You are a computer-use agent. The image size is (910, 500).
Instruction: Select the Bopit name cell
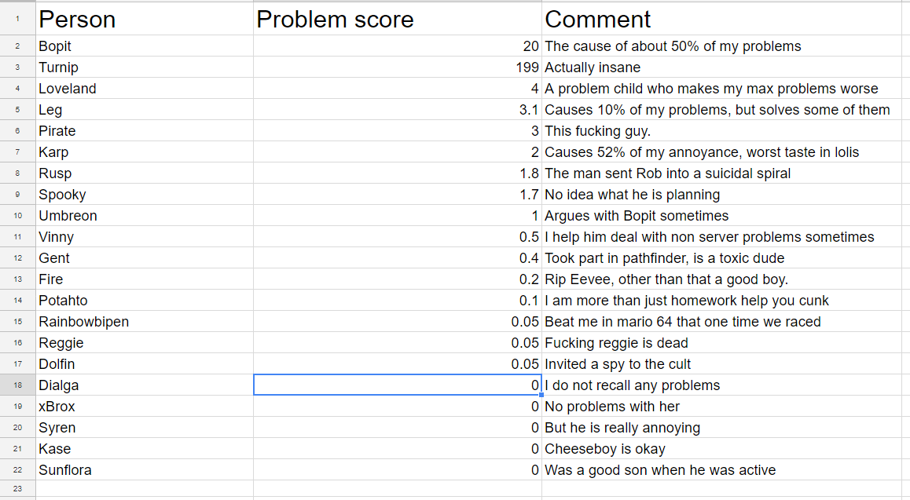145,46
